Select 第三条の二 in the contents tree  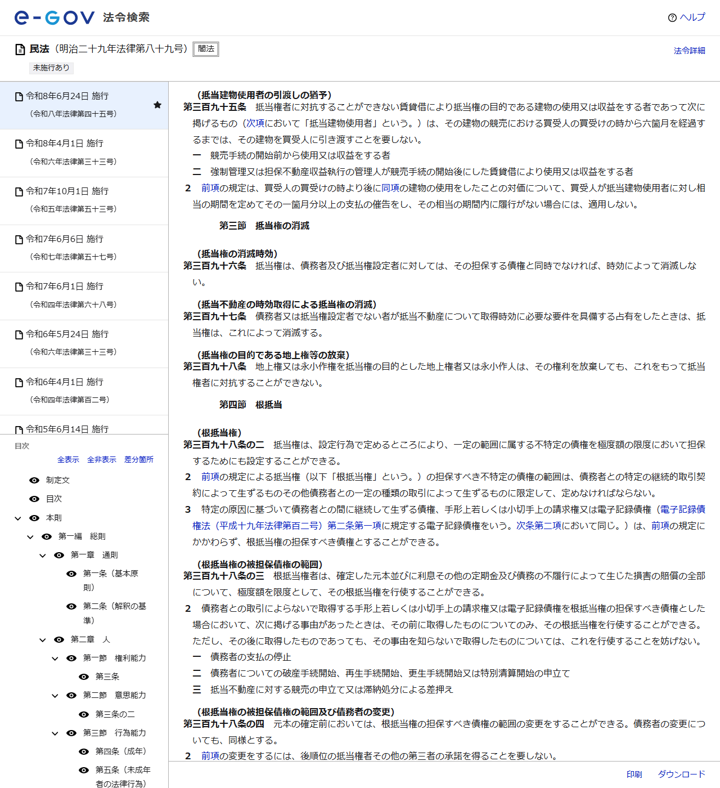[x=115, y=714]
